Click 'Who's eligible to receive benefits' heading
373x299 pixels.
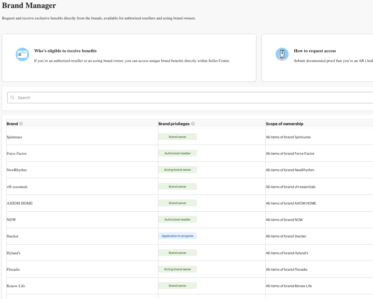point(65,51)
